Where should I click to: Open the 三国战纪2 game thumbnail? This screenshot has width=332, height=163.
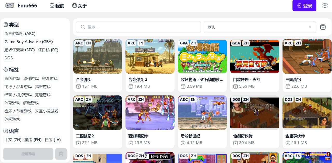pos(98,113)
